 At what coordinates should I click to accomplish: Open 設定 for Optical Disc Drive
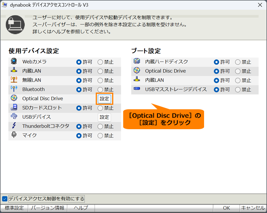[x=105, y=99]
